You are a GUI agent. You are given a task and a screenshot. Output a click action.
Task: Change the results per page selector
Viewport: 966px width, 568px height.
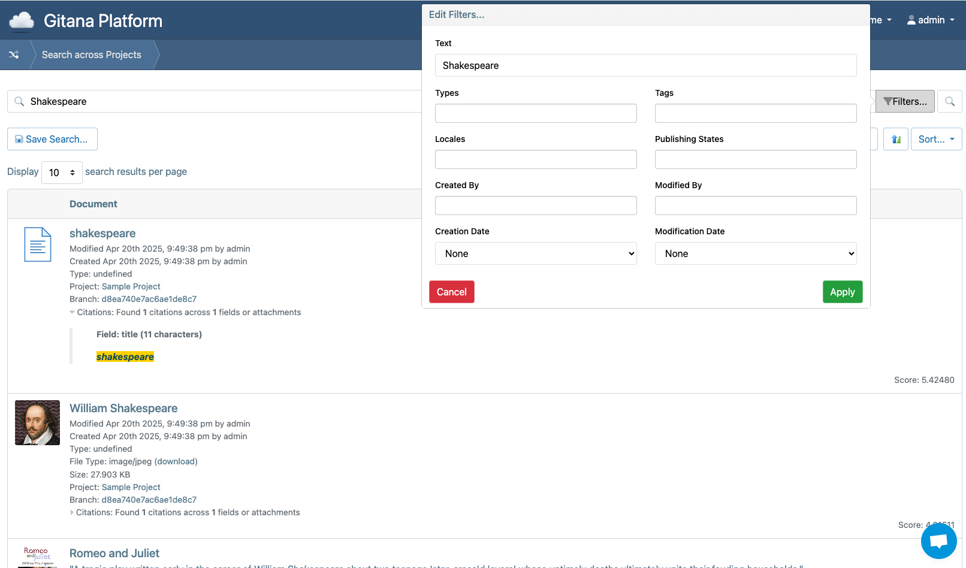(62, 173)
